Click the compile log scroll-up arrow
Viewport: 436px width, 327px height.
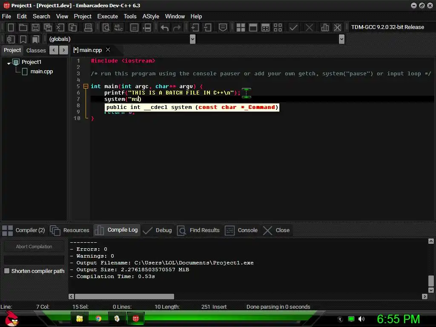pos(431,241)
